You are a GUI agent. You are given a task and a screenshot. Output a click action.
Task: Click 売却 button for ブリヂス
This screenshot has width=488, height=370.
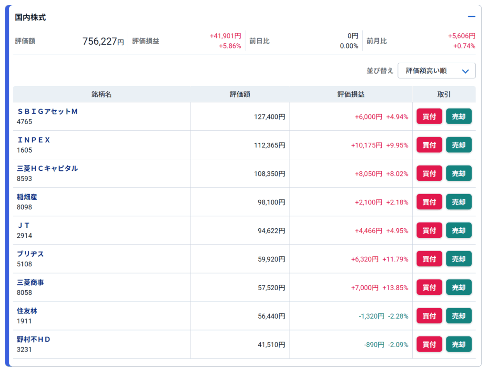(x=459, y=259)
